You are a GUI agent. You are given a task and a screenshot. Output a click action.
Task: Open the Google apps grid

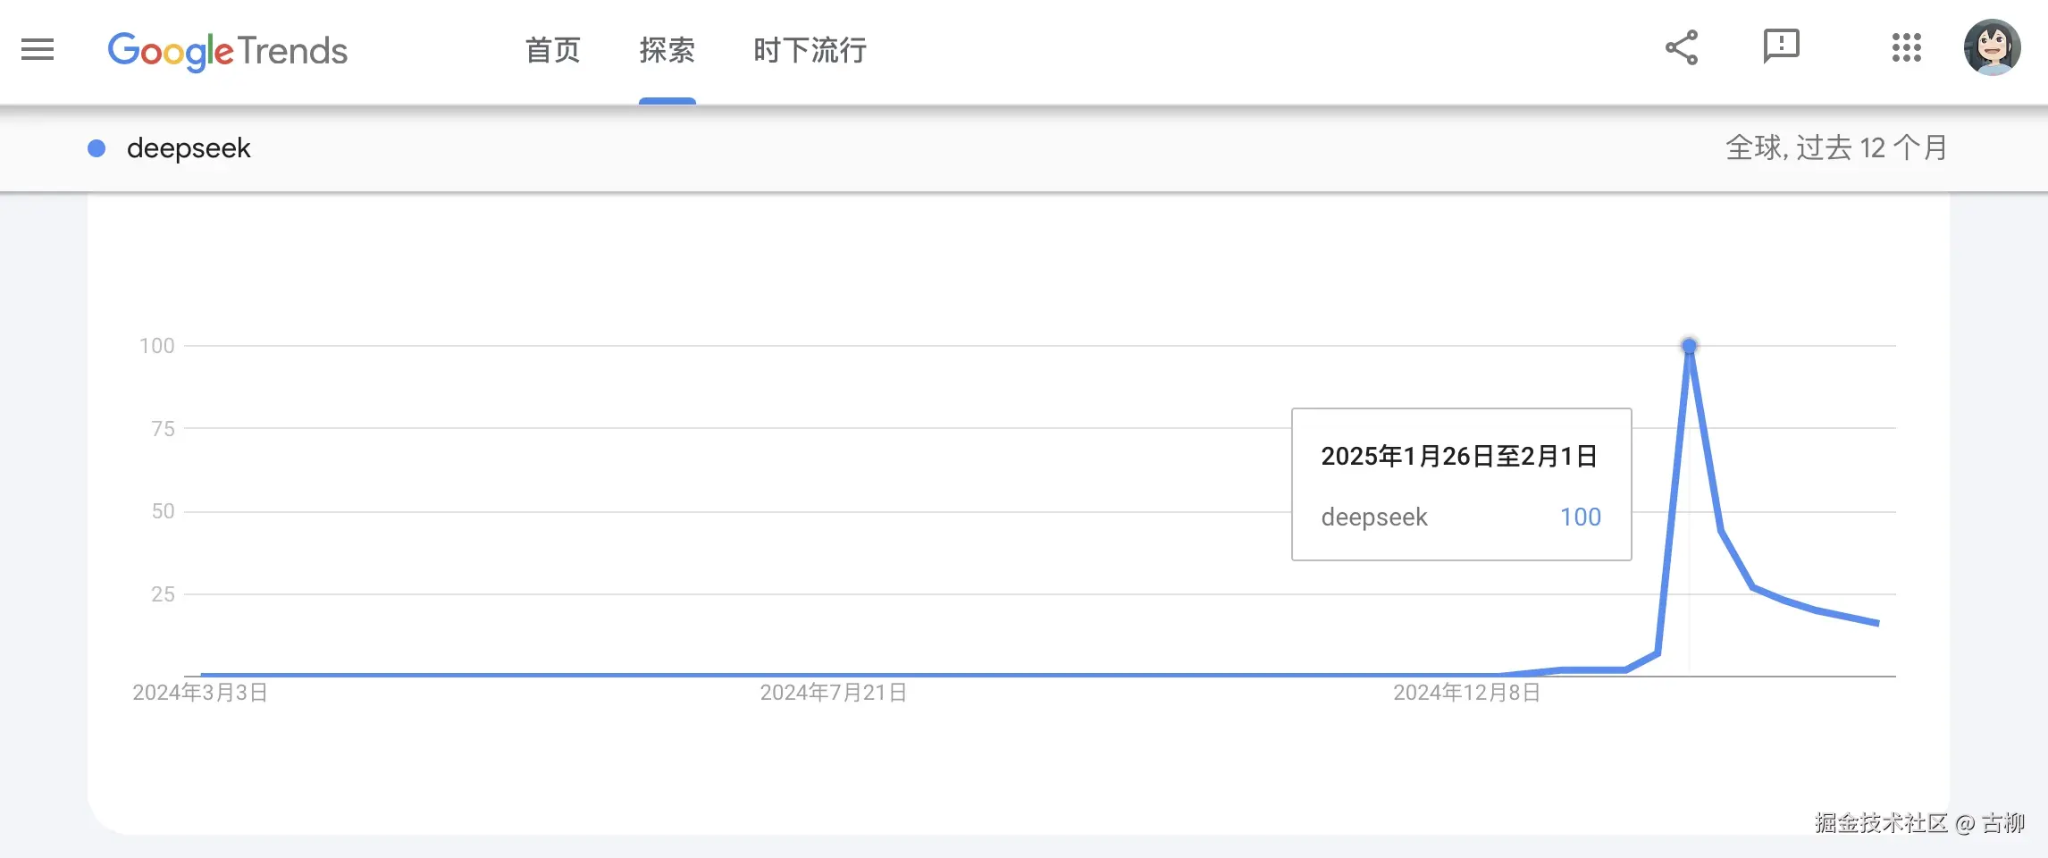tap(1906, 48)
